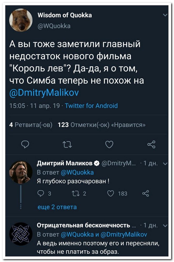Like Дмитрий Маликов's reply with 183 likes
This screenshot has height=262, width=174.
(x=110, y=194)
